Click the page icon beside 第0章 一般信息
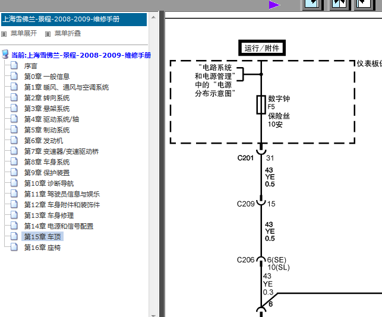Screen dimensions: 382x317 (x=14, y=76)
